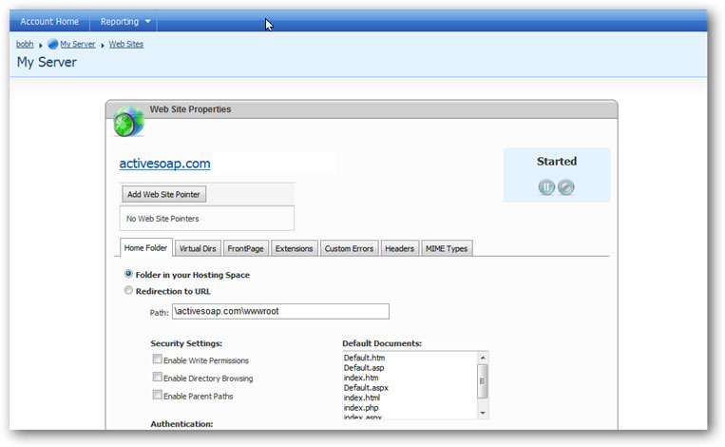Go to Account Home
Viewport: 725px width, 447px height.
point(49,21)
